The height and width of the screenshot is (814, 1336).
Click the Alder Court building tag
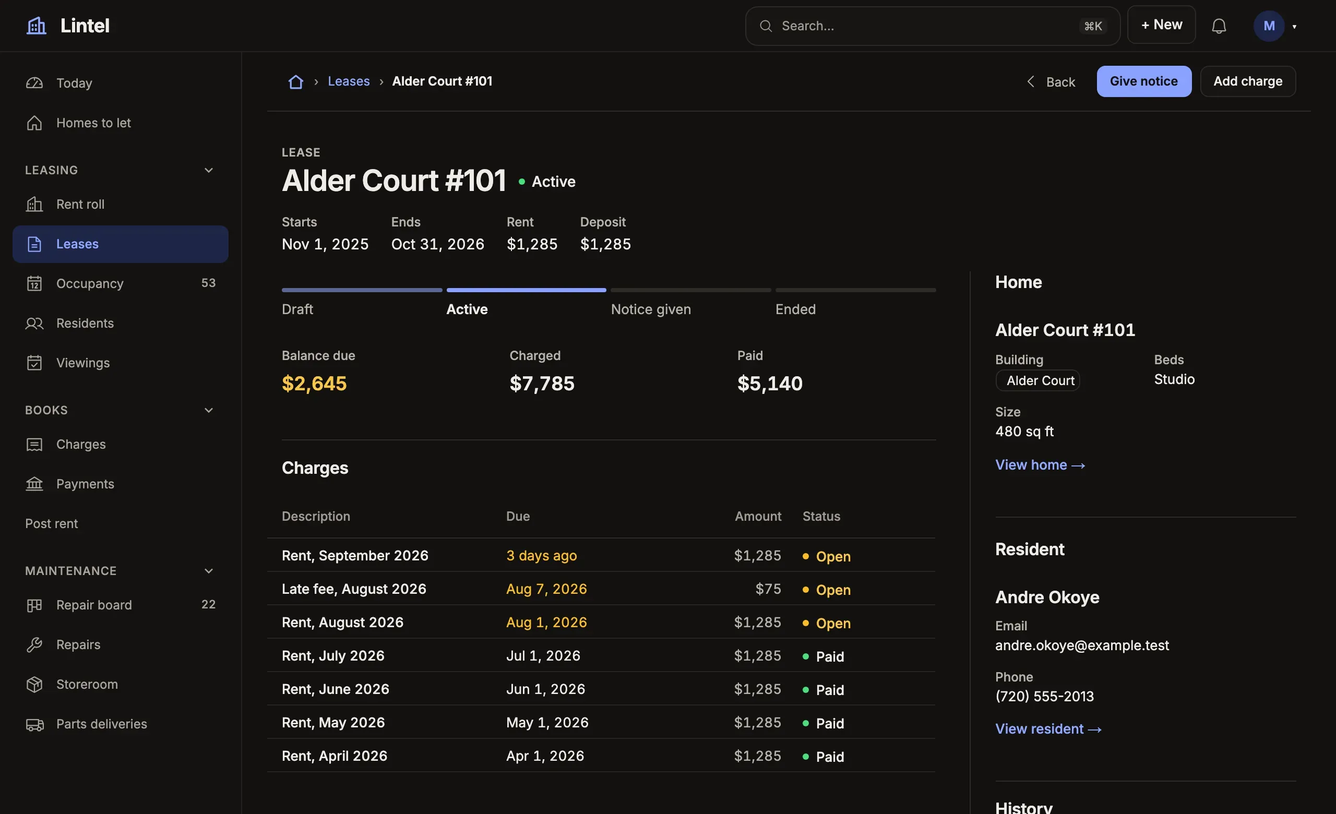(1037, 380)
